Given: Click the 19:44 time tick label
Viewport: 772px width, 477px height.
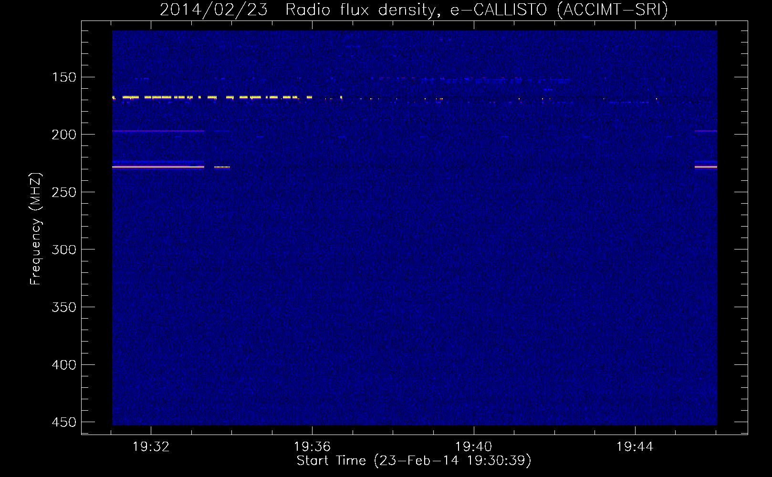Looking at the screenshot, I should [x=635, y=447].
